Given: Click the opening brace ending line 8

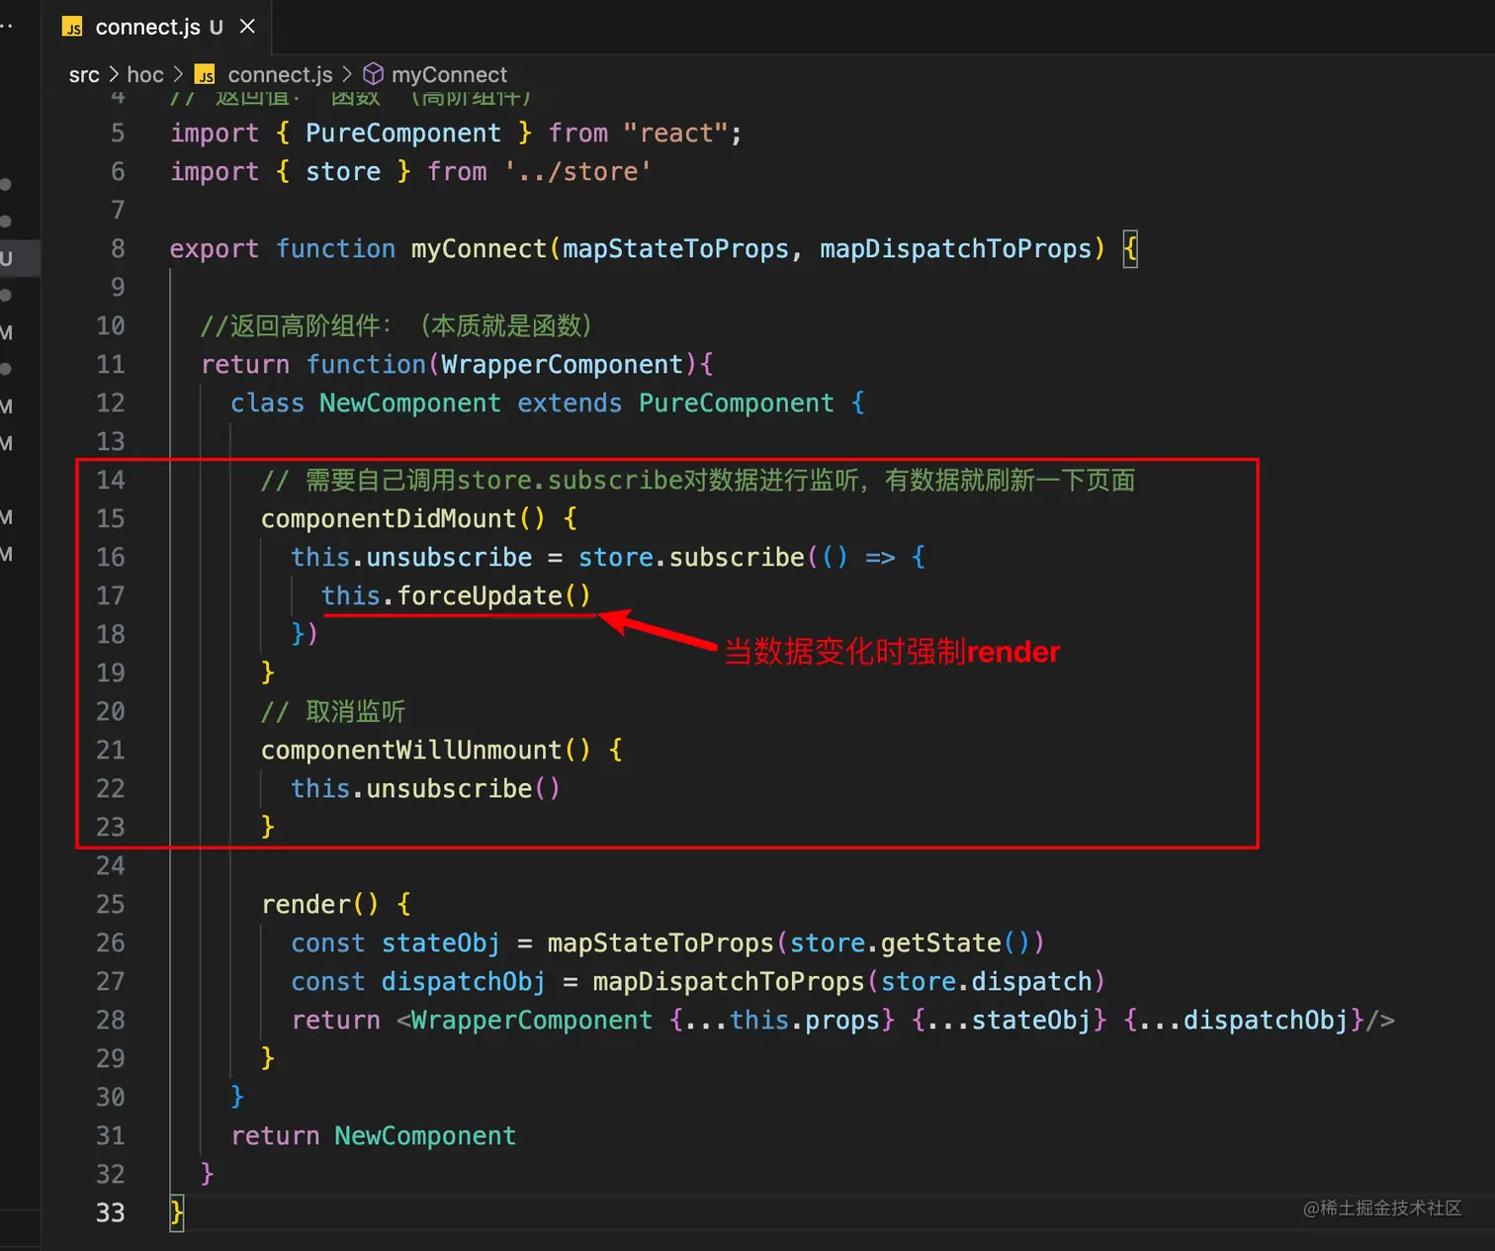Looking at the screenshot, I should pos(1130,248).
